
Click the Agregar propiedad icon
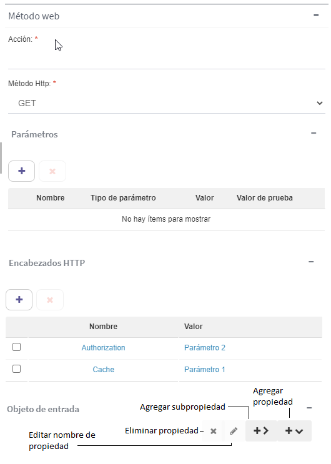point(294,431)
